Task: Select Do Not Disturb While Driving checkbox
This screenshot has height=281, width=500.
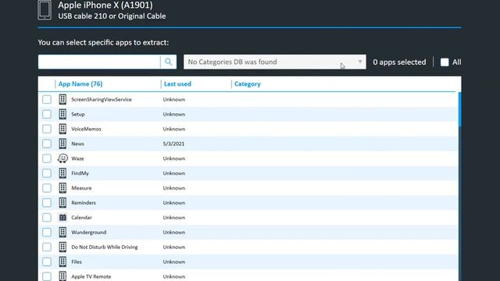Action: [47, 247]
